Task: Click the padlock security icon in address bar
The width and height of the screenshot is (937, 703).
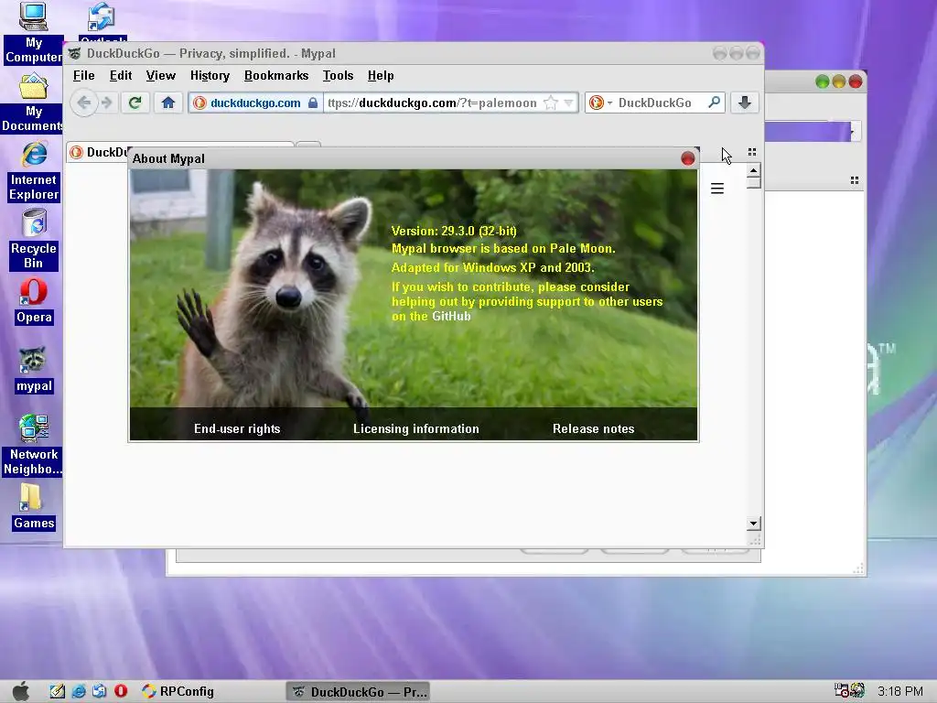Action: pyautogui.click(x=313, y=103)
